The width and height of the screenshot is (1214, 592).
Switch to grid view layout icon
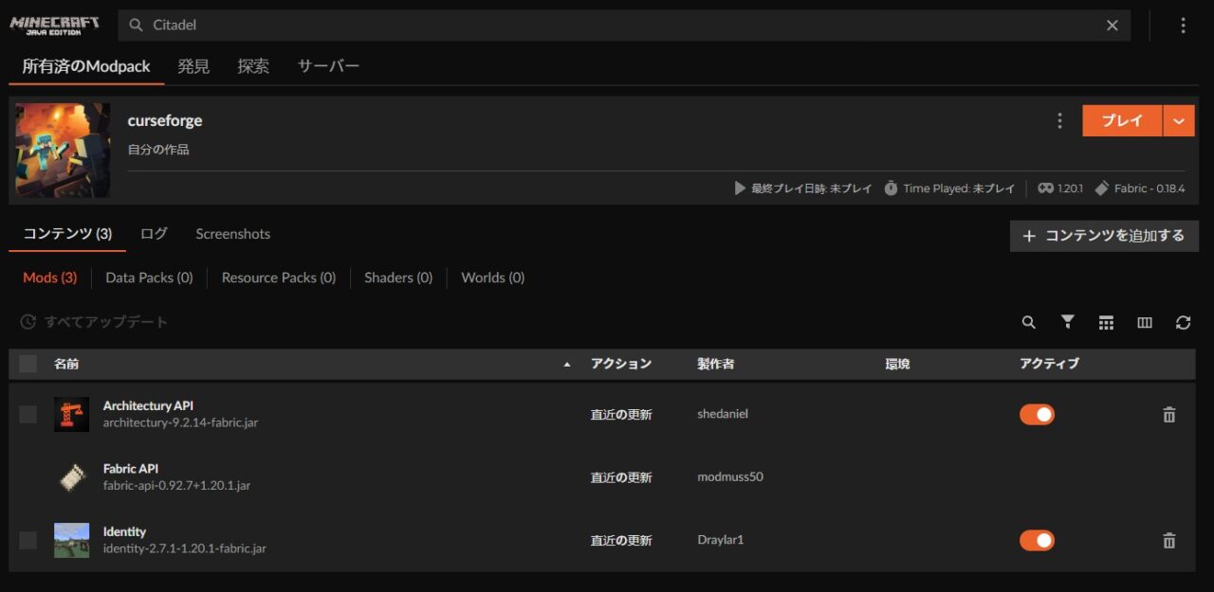click(1106, 322)
